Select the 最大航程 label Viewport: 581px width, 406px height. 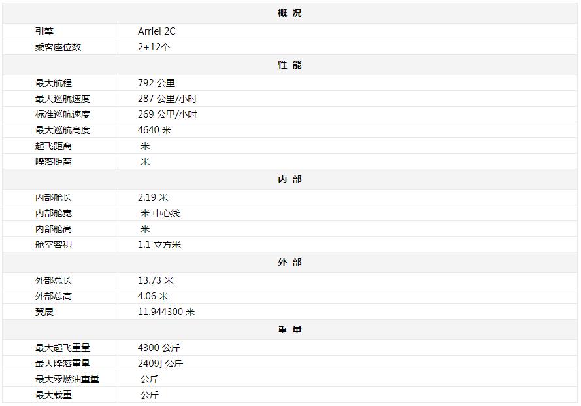(x=54, y=83)
